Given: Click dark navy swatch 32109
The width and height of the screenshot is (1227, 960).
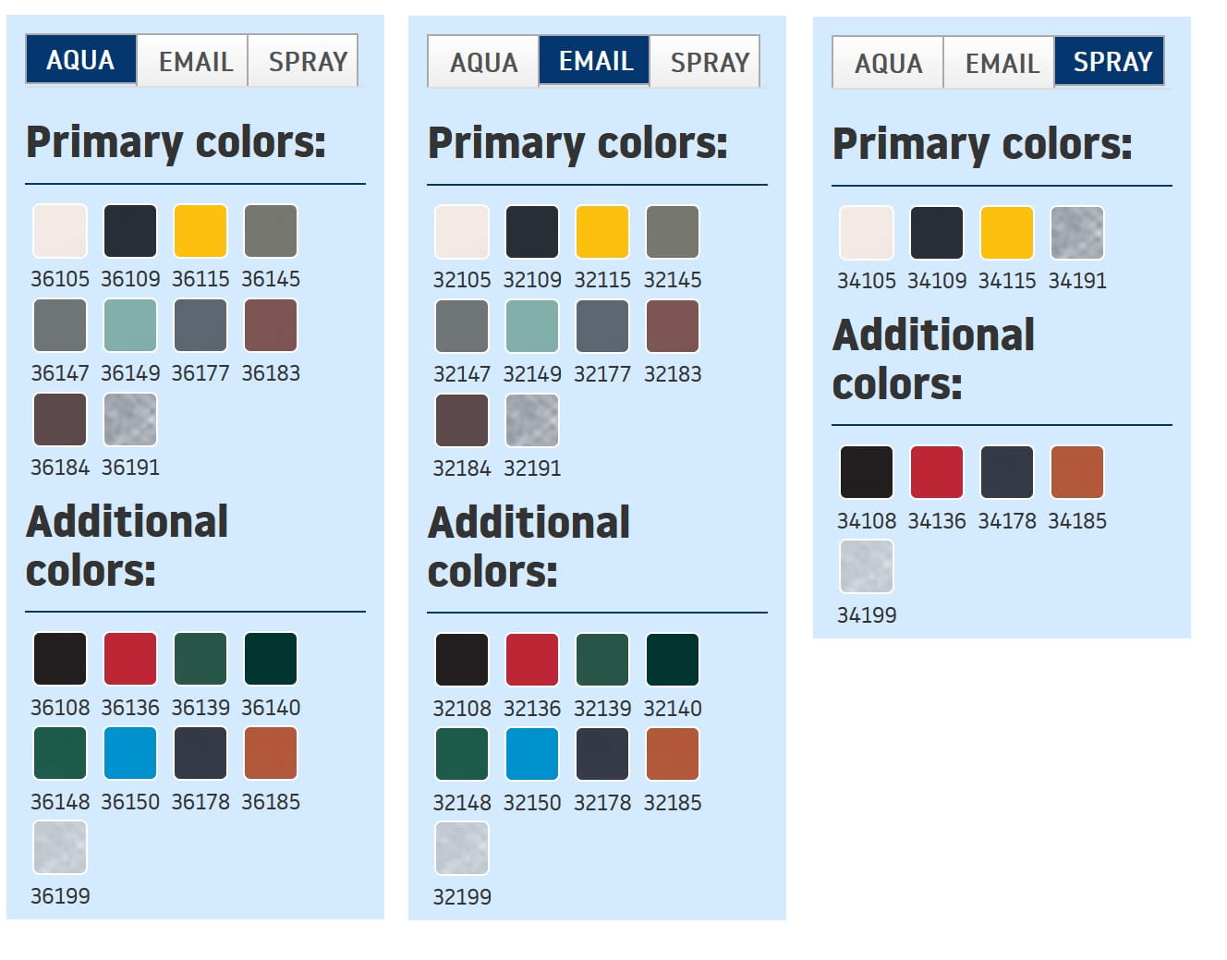Looking at the screenshot, I should pyautogui.click(x=532, y=232).
